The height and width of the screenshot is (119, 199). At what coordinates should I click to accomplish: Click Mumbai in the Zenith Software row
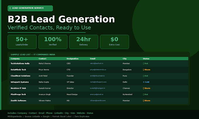click(x=126, y=101)
